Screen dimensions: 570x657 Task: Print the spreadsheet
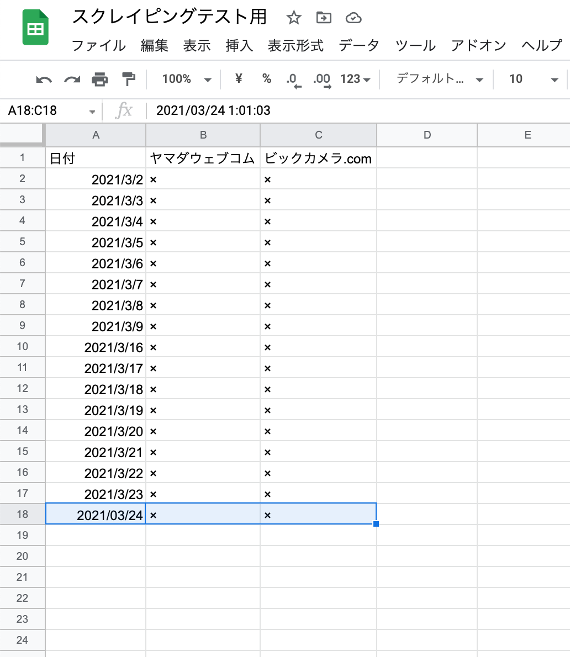100,79
